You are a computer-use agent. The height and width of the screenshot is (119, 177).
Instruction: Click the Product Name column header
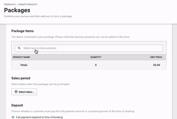tap(21, 57)
